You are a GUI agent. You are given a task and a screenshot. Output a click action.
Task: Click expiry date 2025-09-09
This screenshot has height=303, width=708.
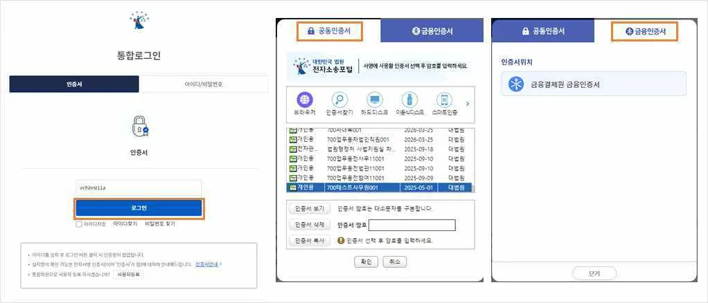[x=419, y=178]
